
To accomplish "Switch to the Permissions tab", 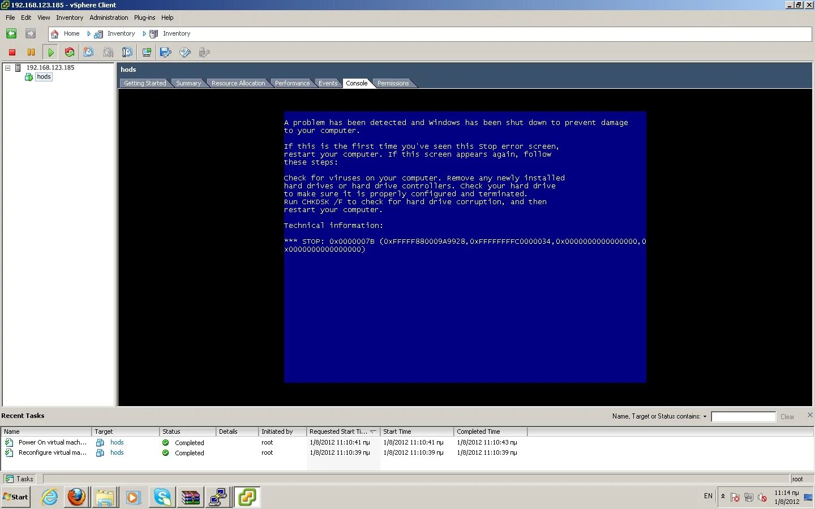I will coord(393,83).
